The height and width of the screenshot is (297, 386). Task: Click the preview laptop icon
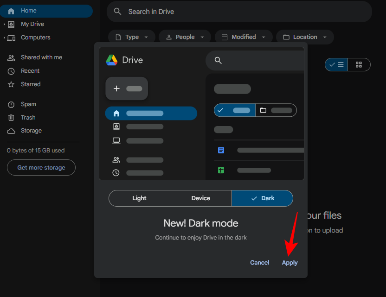click(x=116, y=140)
